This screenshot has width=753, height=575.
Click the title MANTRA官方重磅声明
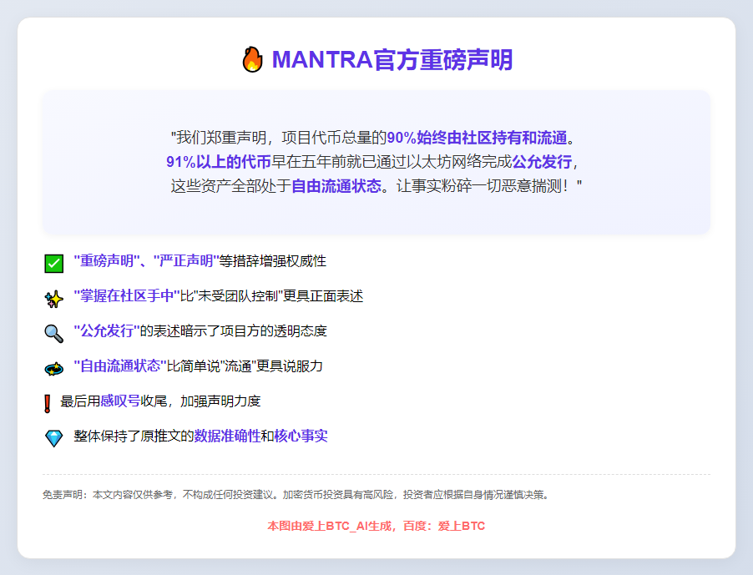pos(392,60)
